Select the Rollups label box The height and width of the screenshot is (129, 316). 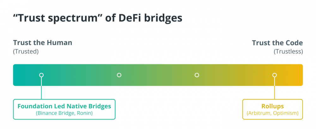[x=272, y=109]
